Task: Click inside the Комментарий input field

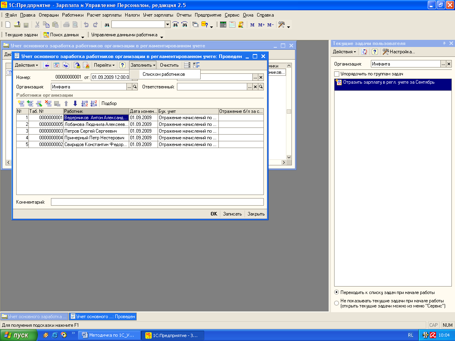Action: (x=157, y=202)
